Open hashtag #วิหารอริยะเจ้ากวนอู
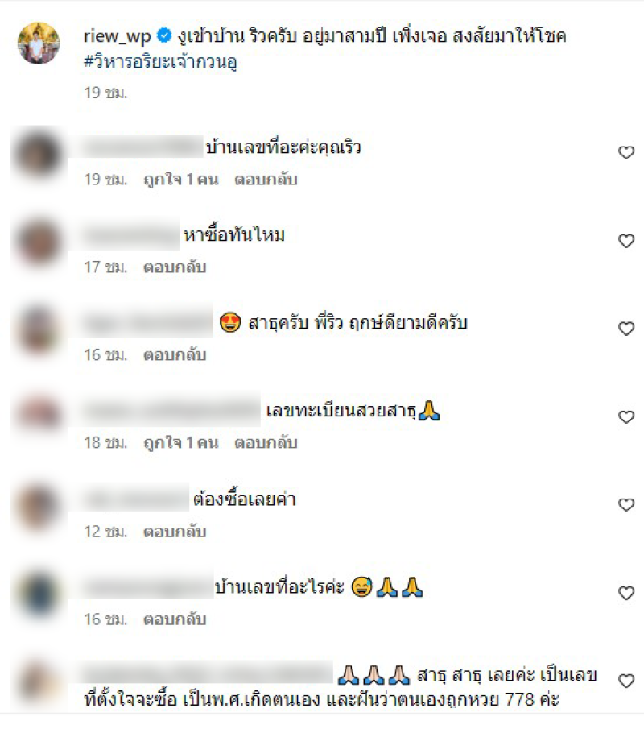Image resolution: width=644 pixels, height=729 pixels. tap(160, 61)
